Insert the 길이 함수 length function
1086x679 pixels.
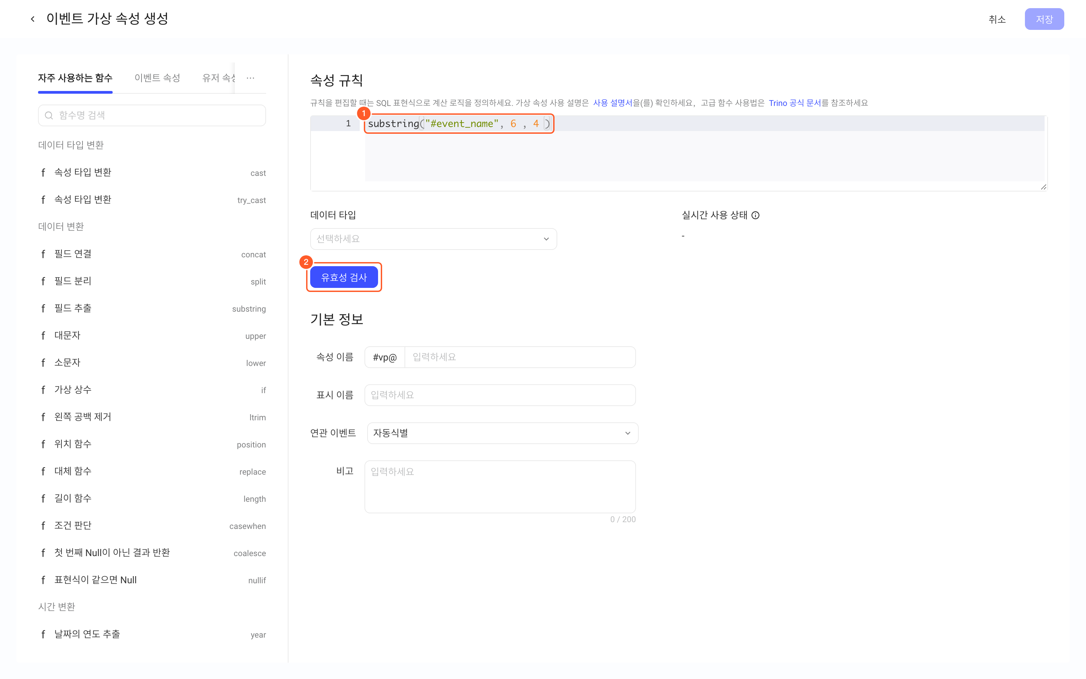pyautogui.click(x=152, y=498)
